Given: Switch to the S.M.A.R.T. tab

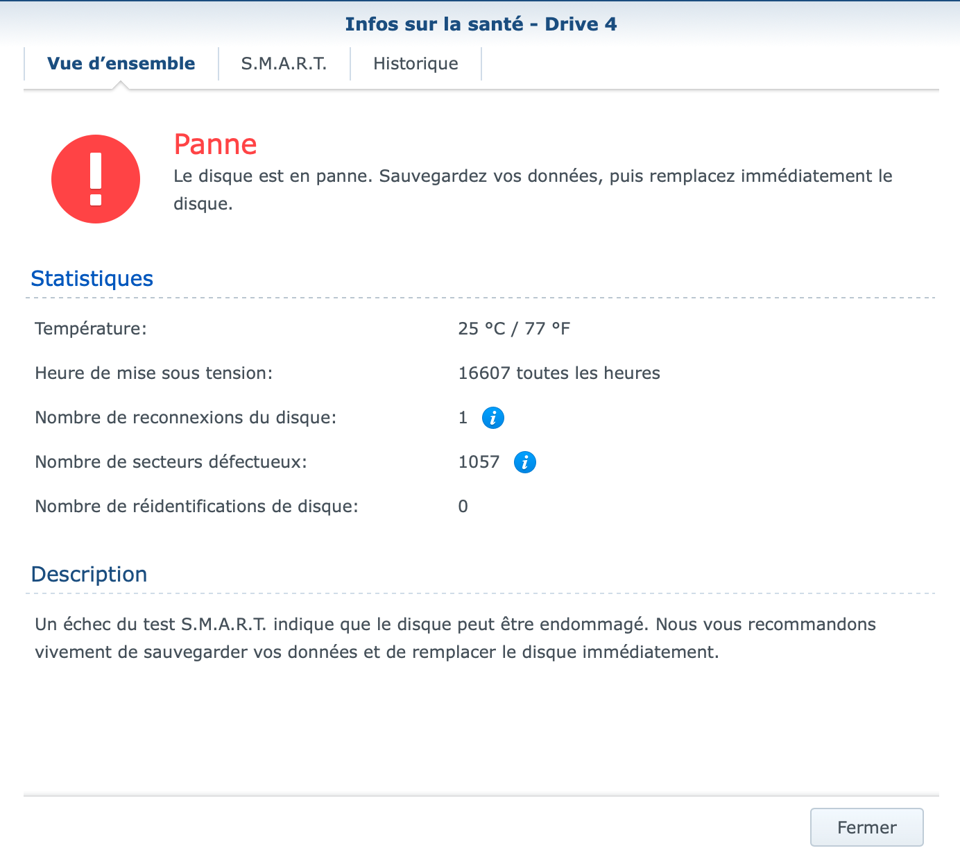Looking at the screenshot, I should pos(284,64).
